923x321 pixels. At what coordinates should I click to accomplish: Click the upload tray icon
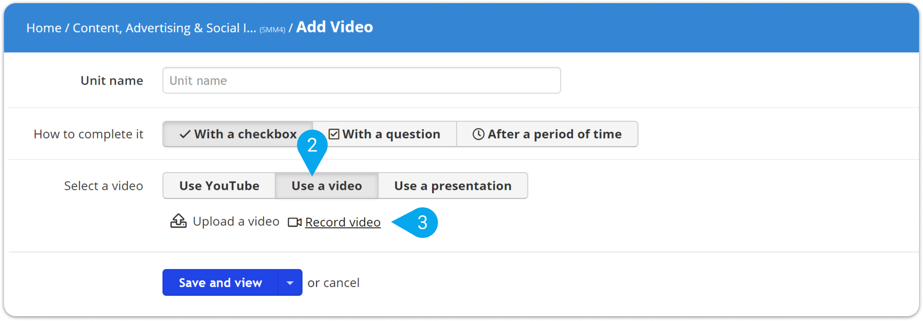[x=178, y=221]
